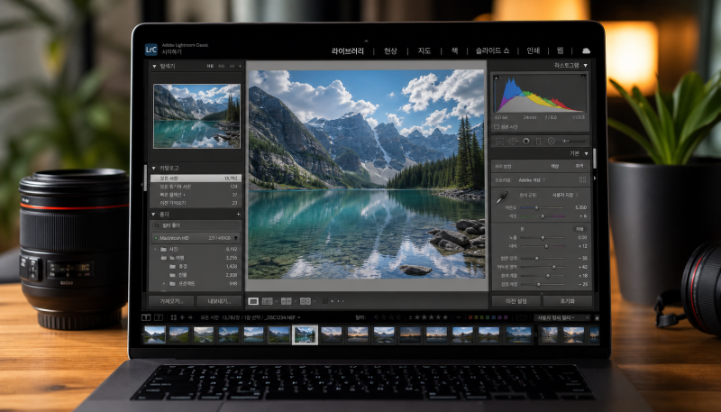Add a folder with the 폴더 plus icon
Image resolution: width=721 pixels, height=412 pixels.
[x=238, y=215]
